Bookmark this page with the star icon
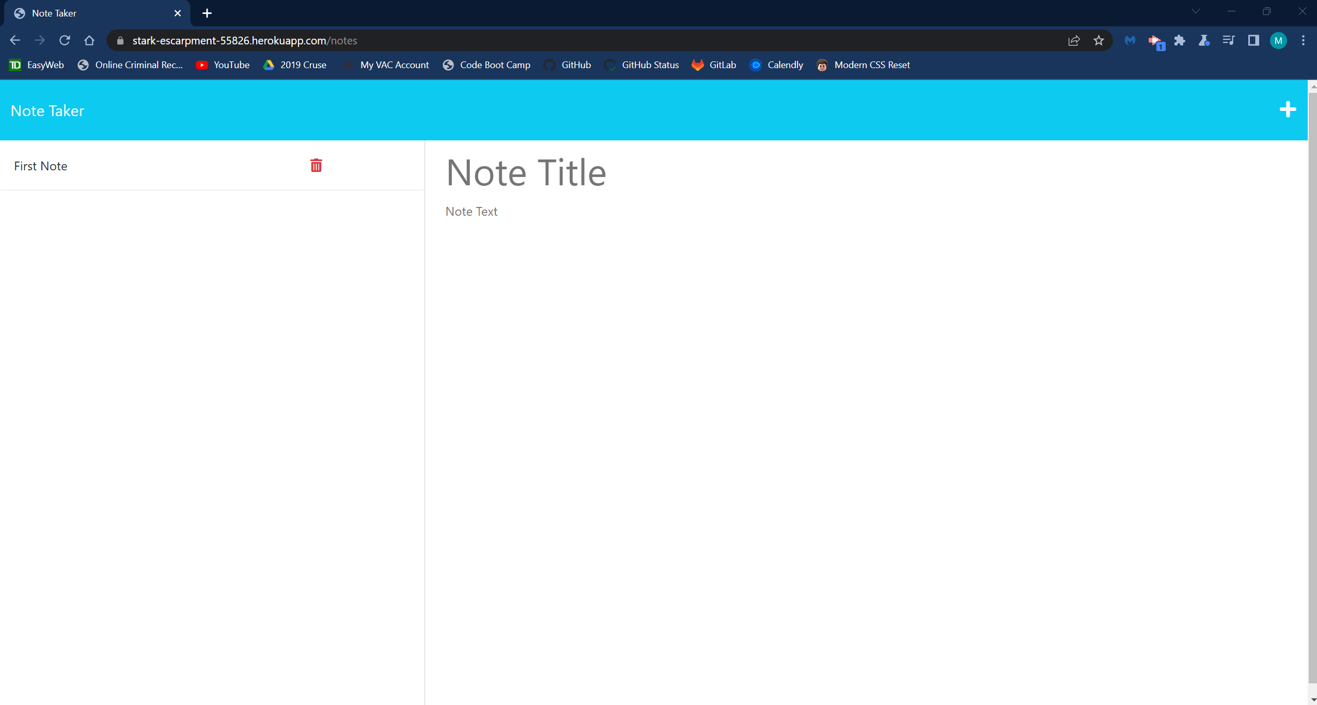 pyautogui.click(x=1099, y=40)
